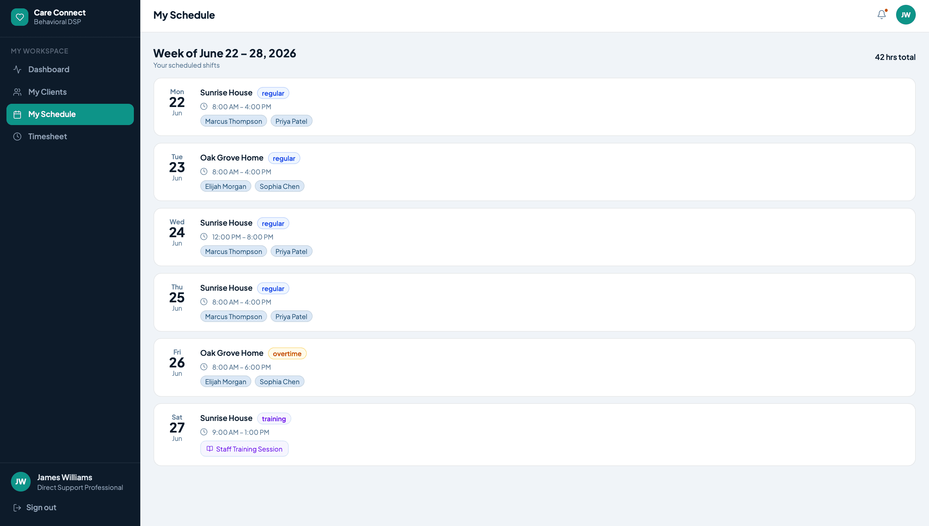Screen dimensions: 929x526
Task: Click the "9:00 AM – 1:00 PM" shift time
Action: pyautogui.click(x=241, y=432)
